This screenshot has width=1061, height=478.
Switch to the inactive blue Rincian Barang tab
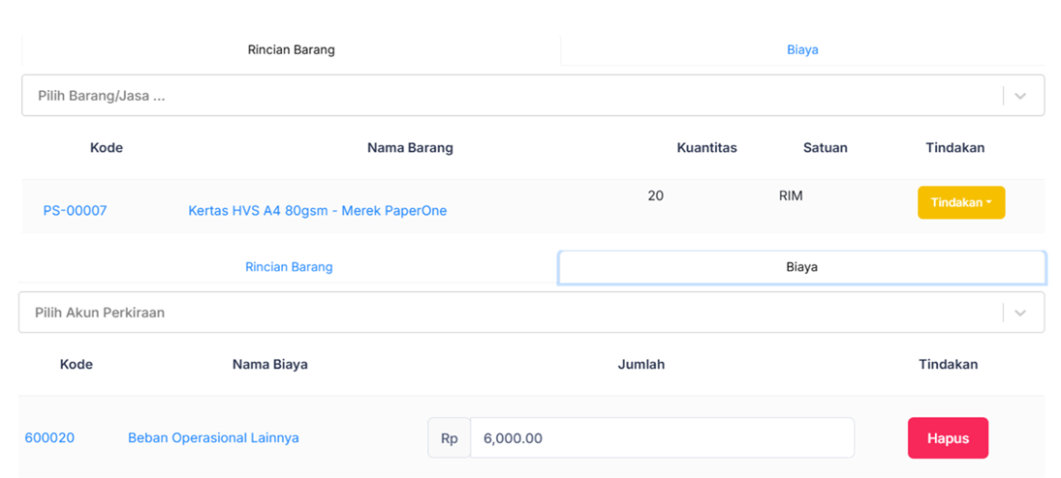(x=289, y=267)
